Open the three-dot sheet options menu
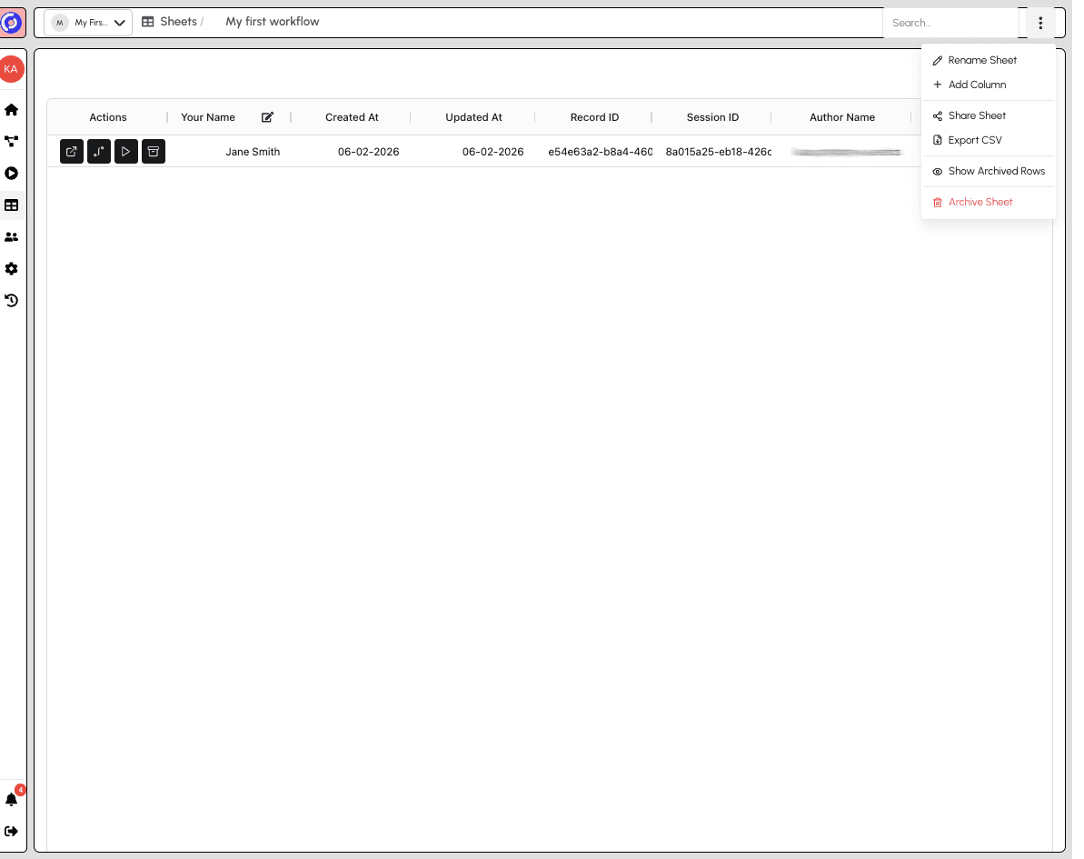Viewport: 1084px width, 859px height. 1040,23
